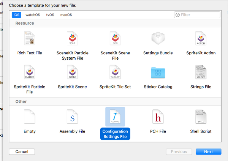The image size is (228, 161).
Task: Open the macOS platform tab
Action: point(66,15)
